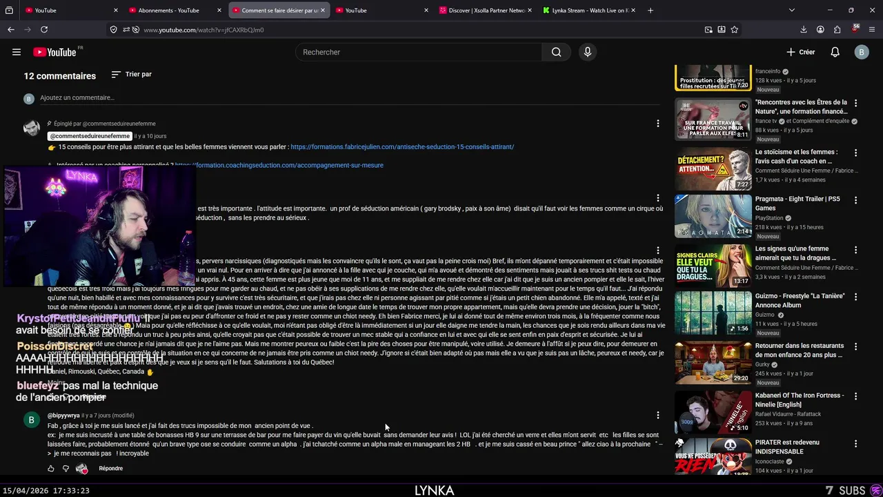Open a new browser tab
The width and height of the screenshot is (883, 497).
[650, 10]
